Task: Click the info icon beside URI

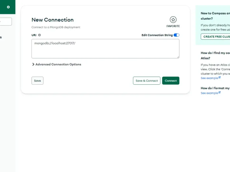Action: coord(39,35)
